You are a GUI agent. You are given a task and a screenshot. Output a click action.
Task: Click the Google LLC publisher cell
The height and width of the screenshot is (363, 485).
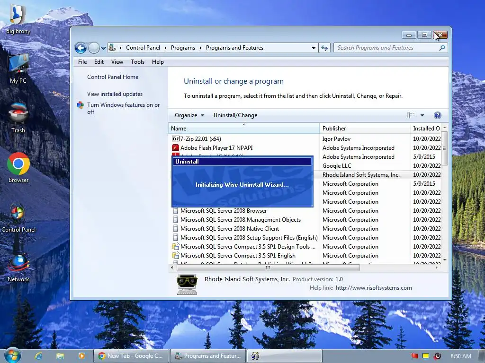coord(337,166)
